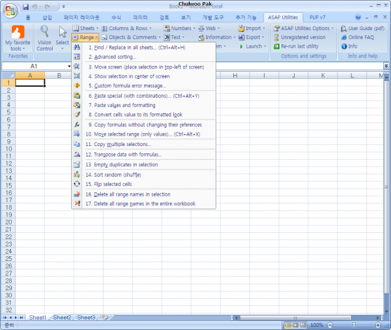Switch to the PUP v7 ribbon tab
391x330 pixels.
point(317,17)
